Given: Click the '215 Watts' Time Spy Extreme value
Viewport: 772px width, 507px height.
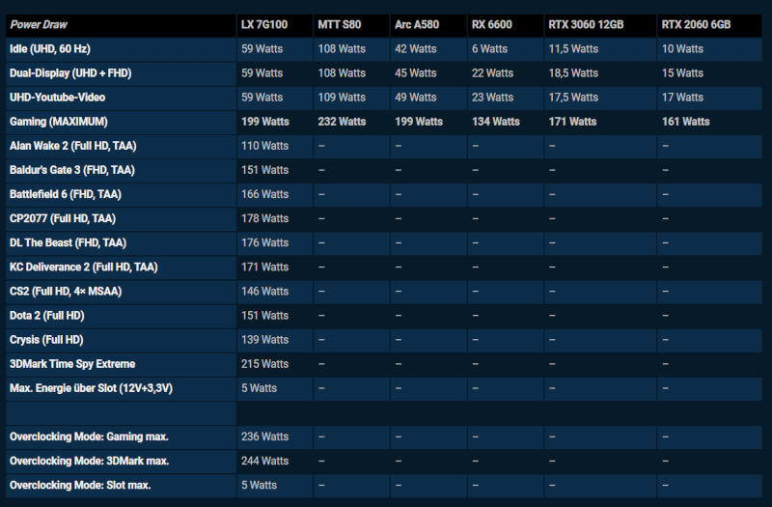Looking at the screenshot, I should coord(264,364).
